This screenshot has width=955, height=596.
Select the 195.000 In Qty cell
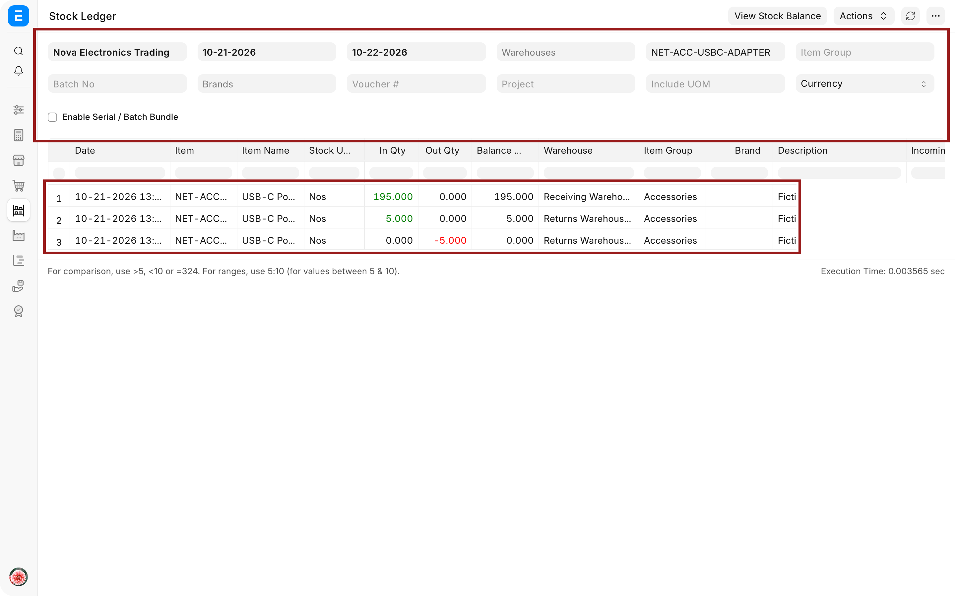click(391, 197)
